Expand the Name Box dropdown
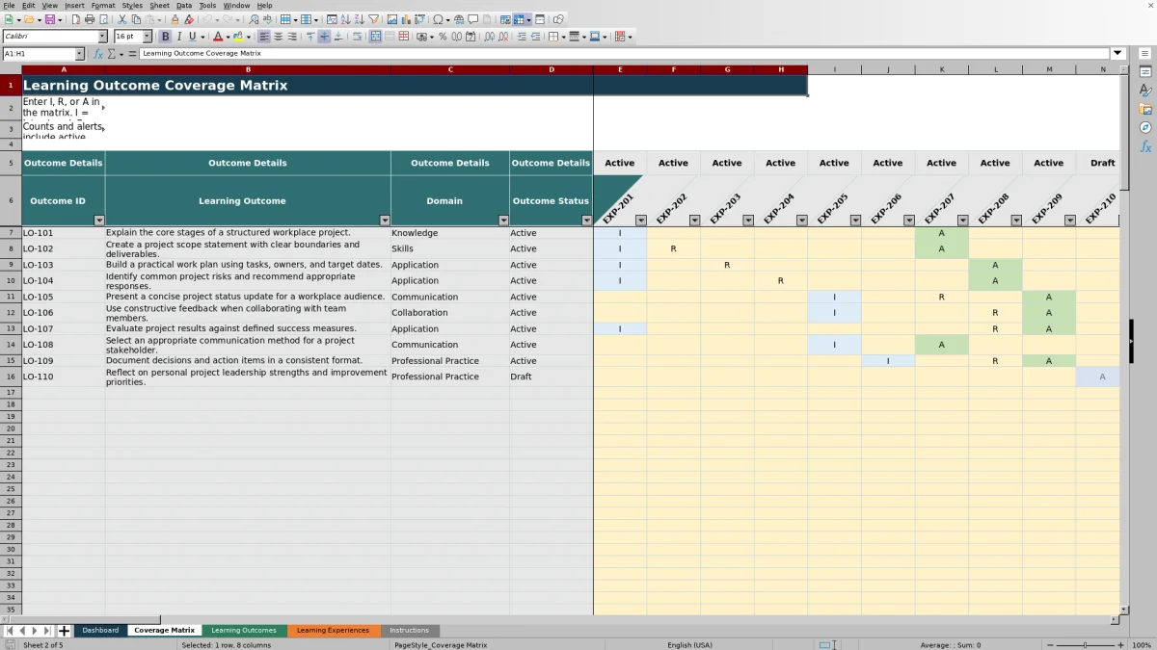 79,54
